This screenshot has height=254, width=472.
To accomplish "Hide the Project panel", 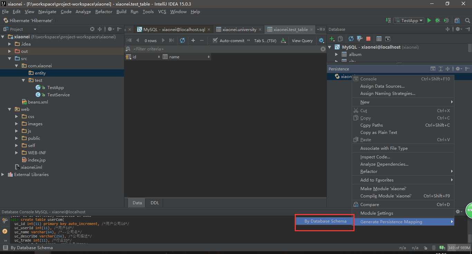I will click(119, 29).
